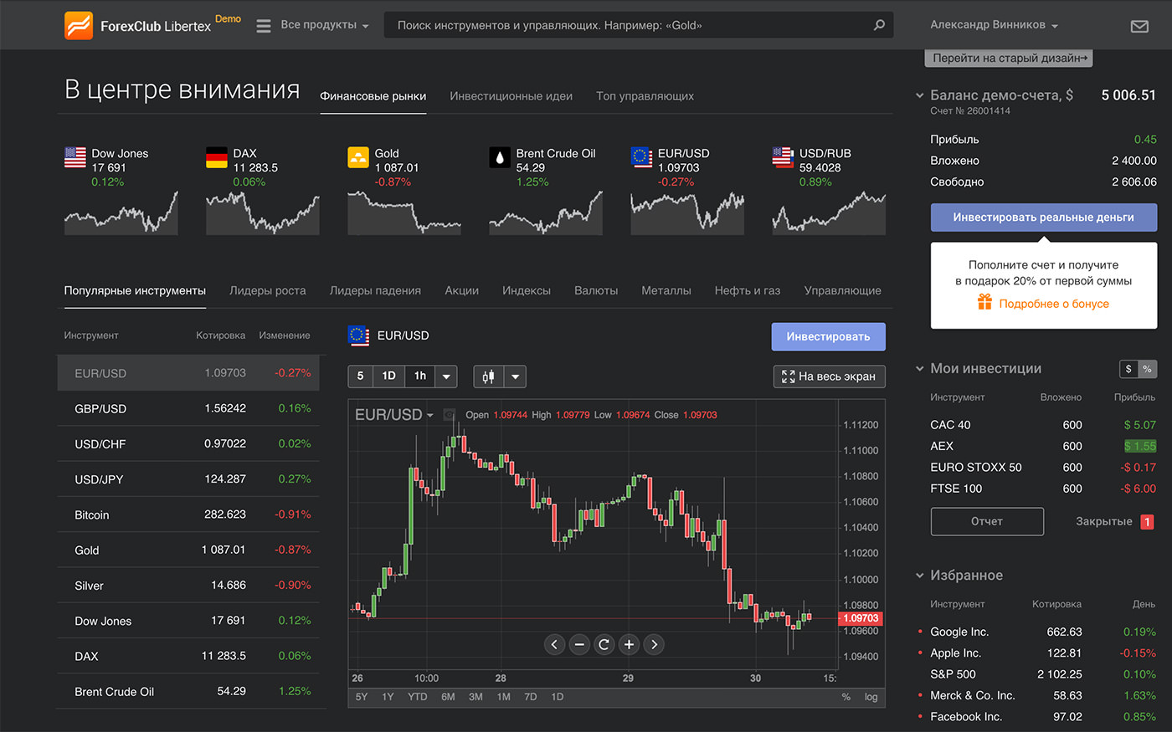Open the Александр Винников account dropdown
This screenshot has height=732, width=1172.
[x=995, y=25]
